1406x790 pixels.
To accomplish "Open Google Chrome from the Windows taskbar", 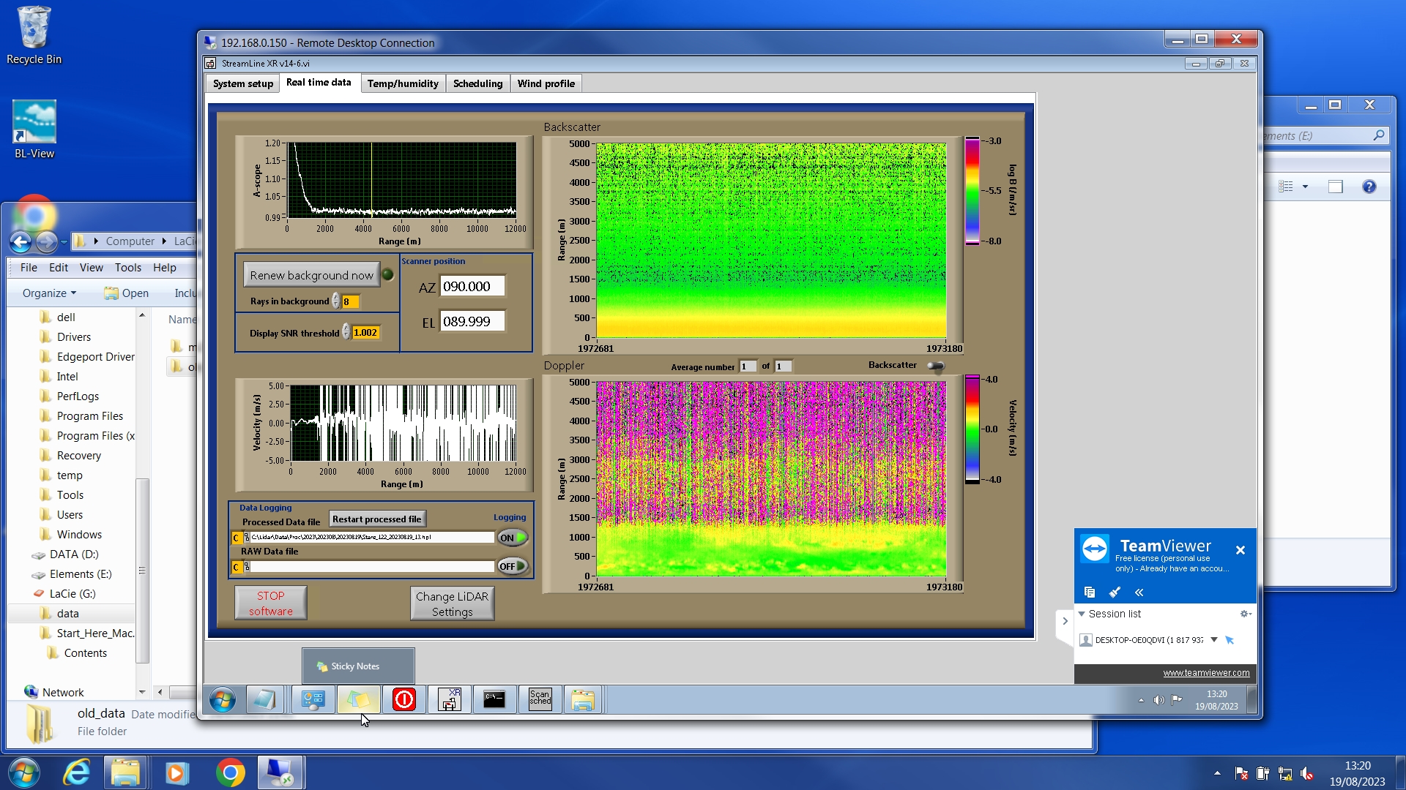I will pos(230,772).
